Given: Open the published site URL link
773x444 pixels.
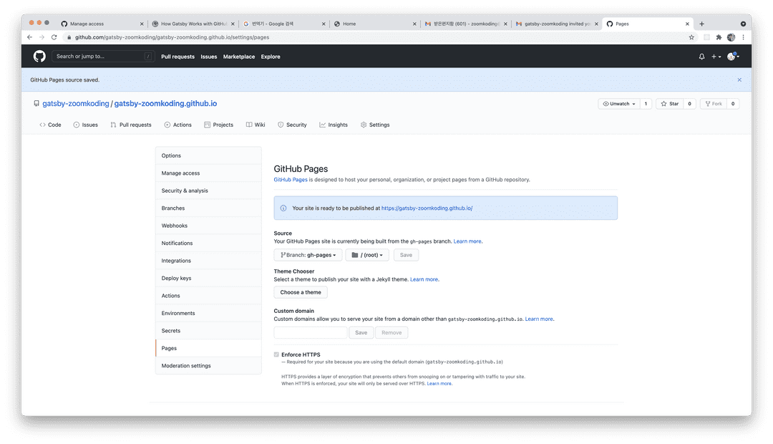Looking at the screenshot, I should tap(427, 208).
